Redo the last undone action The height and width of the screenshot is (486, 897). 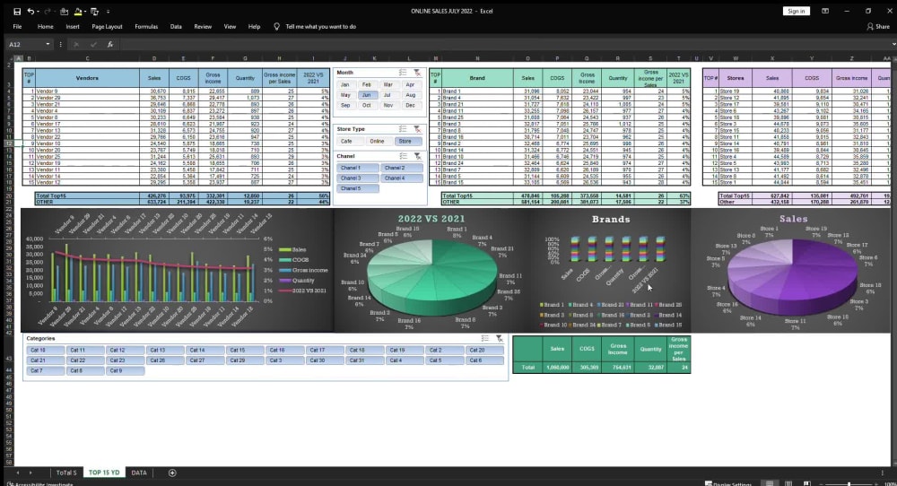pos(48,12)
